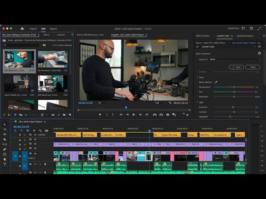
Task: Jump to In point
Action: pos(121,114)
